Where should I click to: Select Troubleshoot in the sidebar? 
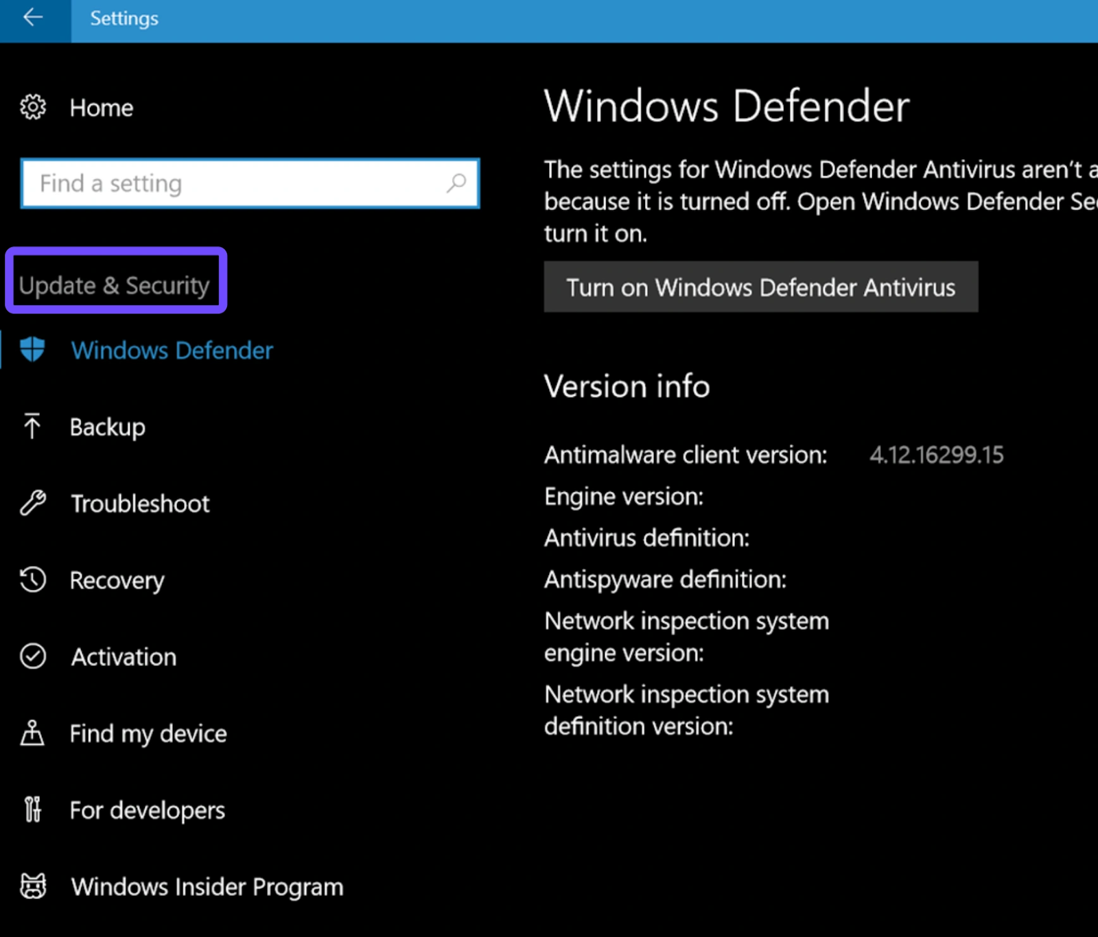(140, 504)
